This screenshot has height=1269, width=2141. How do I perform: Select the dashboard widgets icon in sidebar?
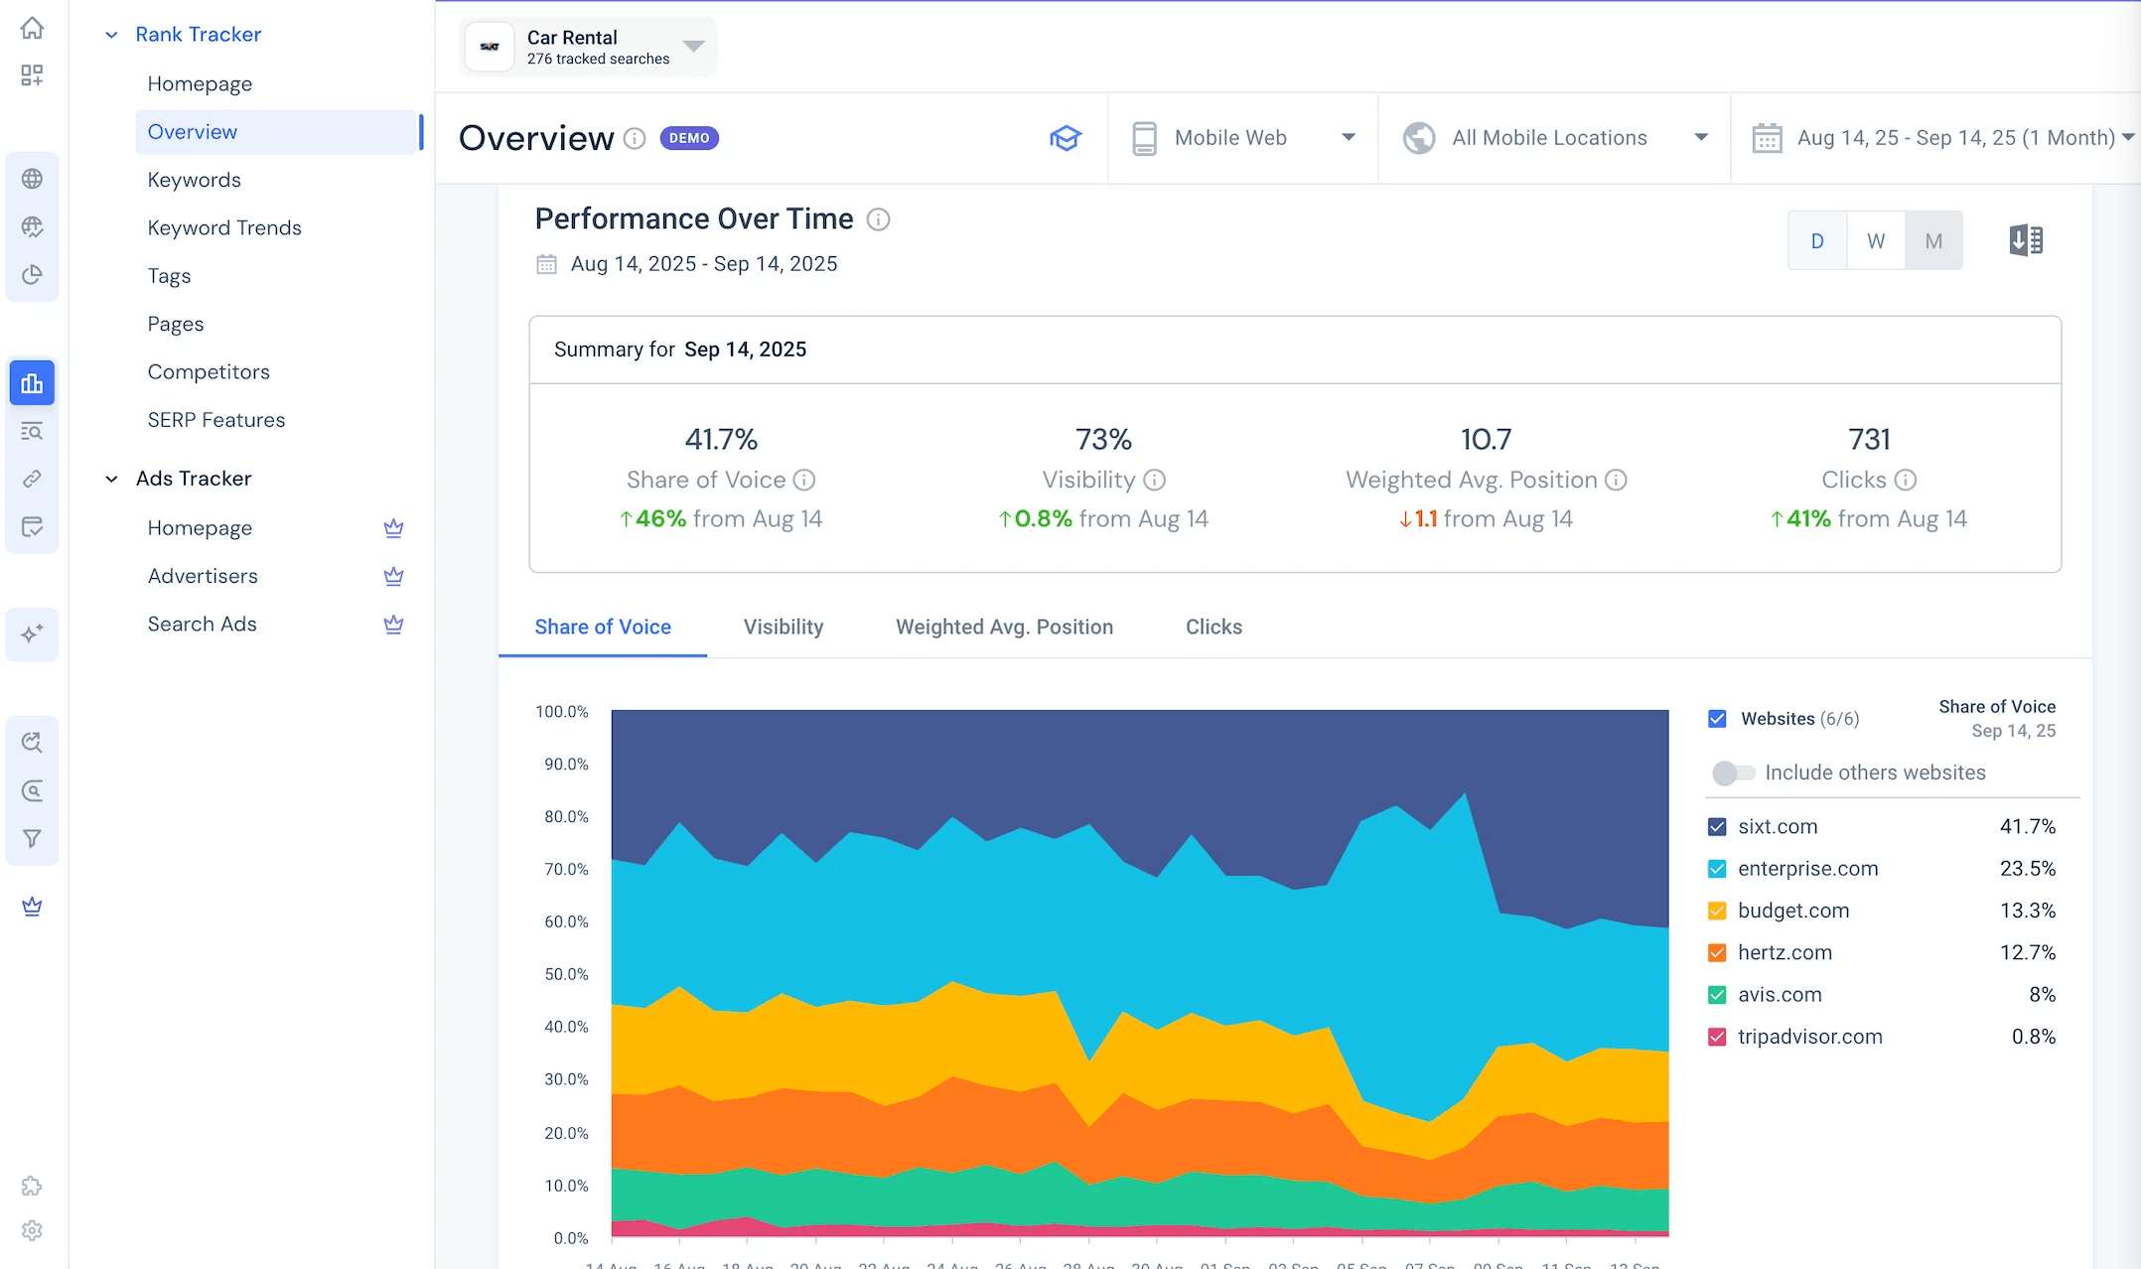(x=33, y=75)
